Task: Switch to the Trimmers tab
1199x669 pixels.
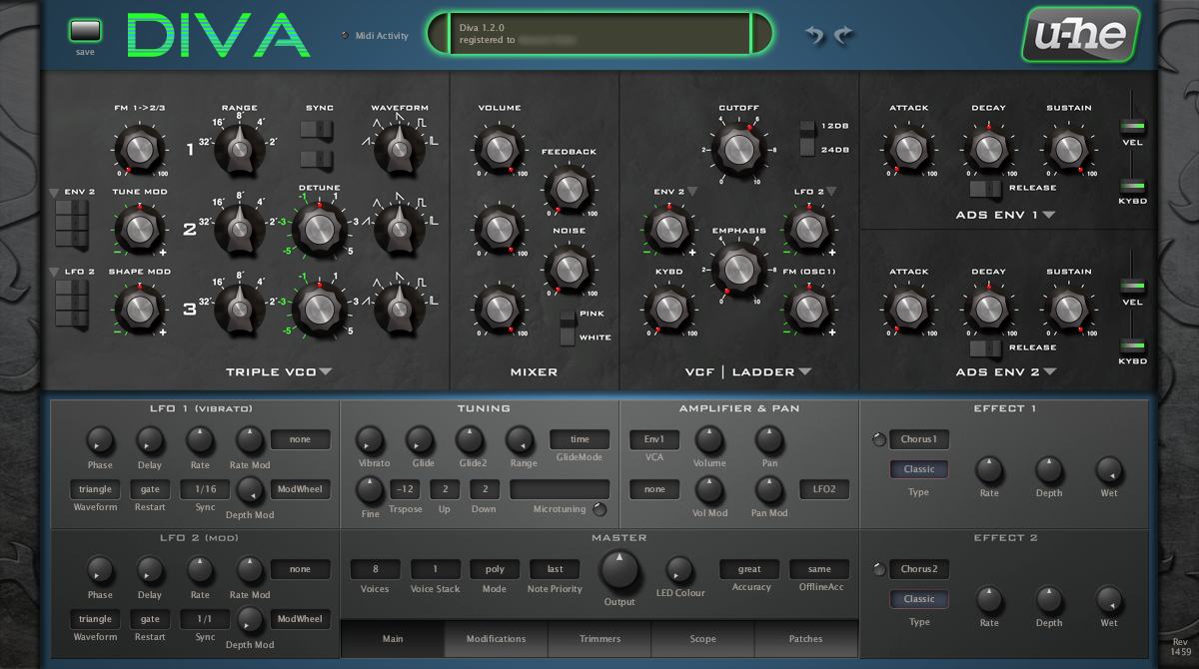Action: click(599, 639)
